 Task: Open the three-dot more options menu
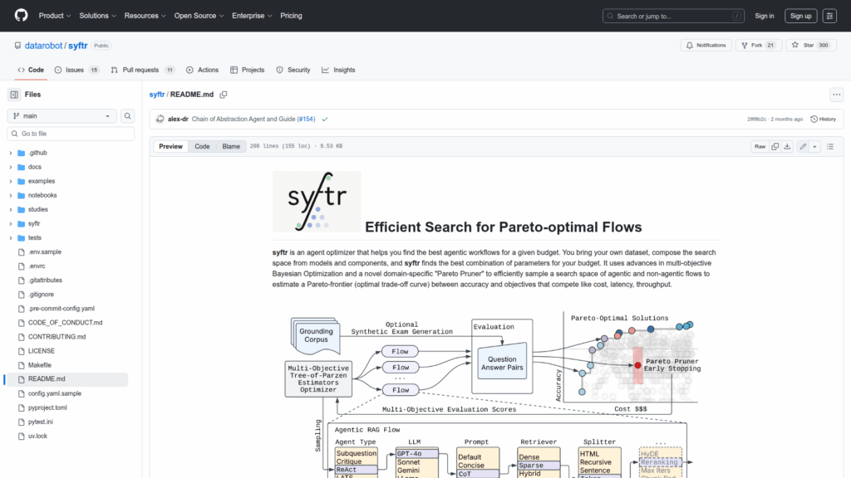click(836, 95)
